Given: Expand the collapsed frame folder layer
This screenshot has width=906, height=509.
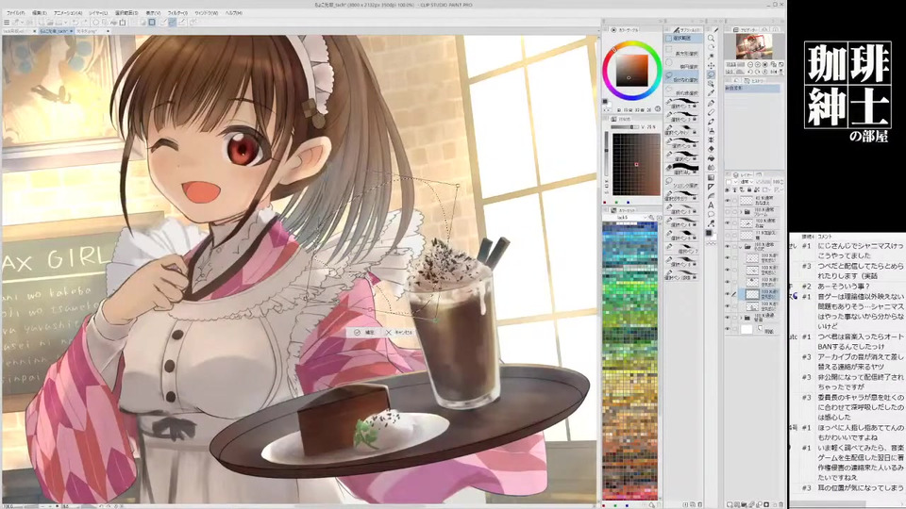Looking at the screenshot, I should (741, 212).
